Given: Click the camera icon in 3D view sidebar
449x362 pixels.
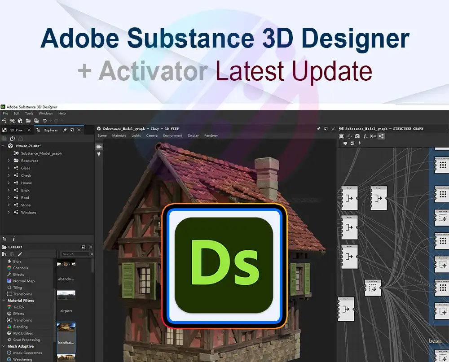Looking at the screenshot, I should click(x=99, y=147).
